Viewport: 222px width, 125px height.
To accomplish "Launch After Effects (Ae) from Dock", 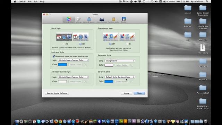I will pyautogui.click(x=112, y=121).
